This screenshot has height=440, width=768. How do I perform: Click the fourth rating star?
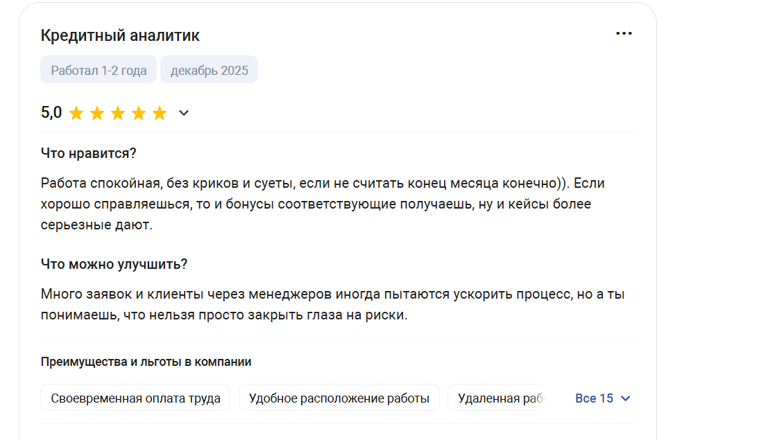tap(139, 114)
